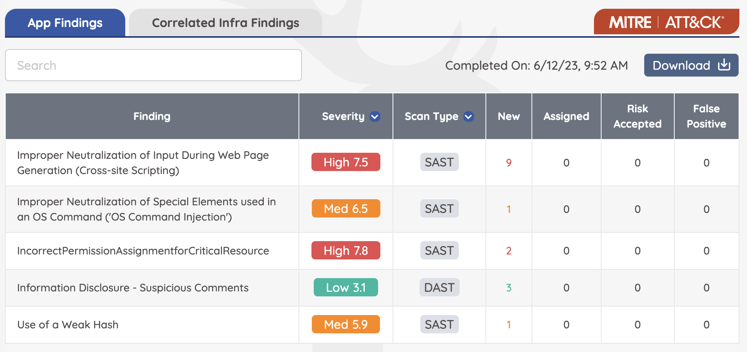This screenshot has width=747, height=352.
Task: Expand the Severity filter dropdown arrow
Action: [x=375, y=117]
